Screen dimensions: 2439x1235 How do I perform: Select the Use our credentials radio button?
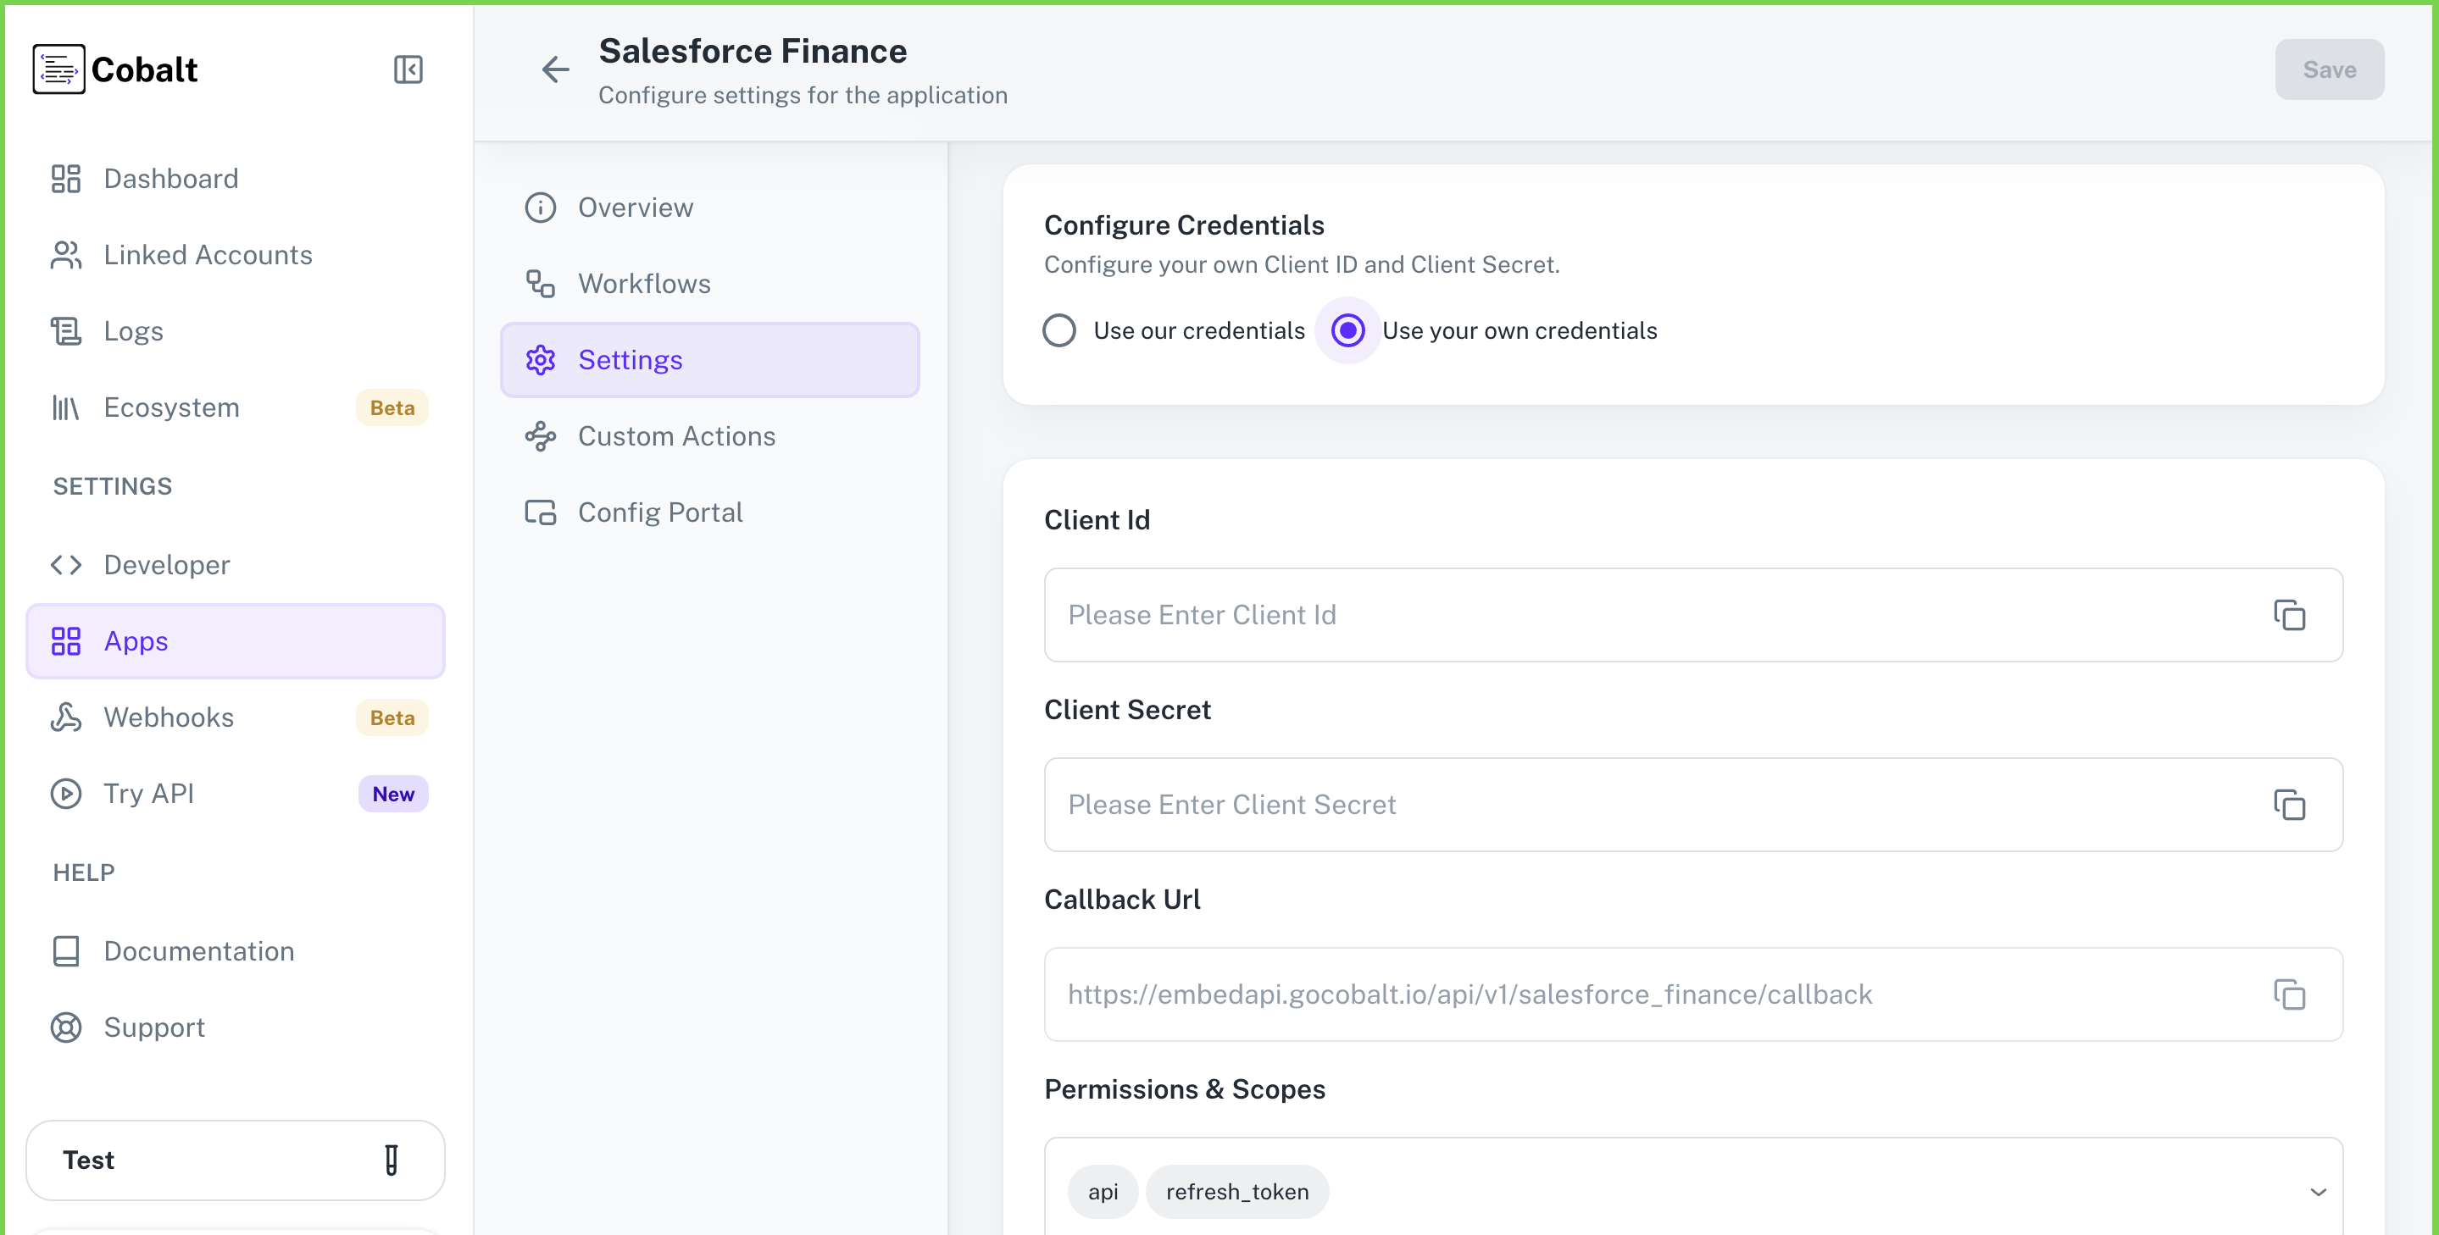(x=1059, y=330)
